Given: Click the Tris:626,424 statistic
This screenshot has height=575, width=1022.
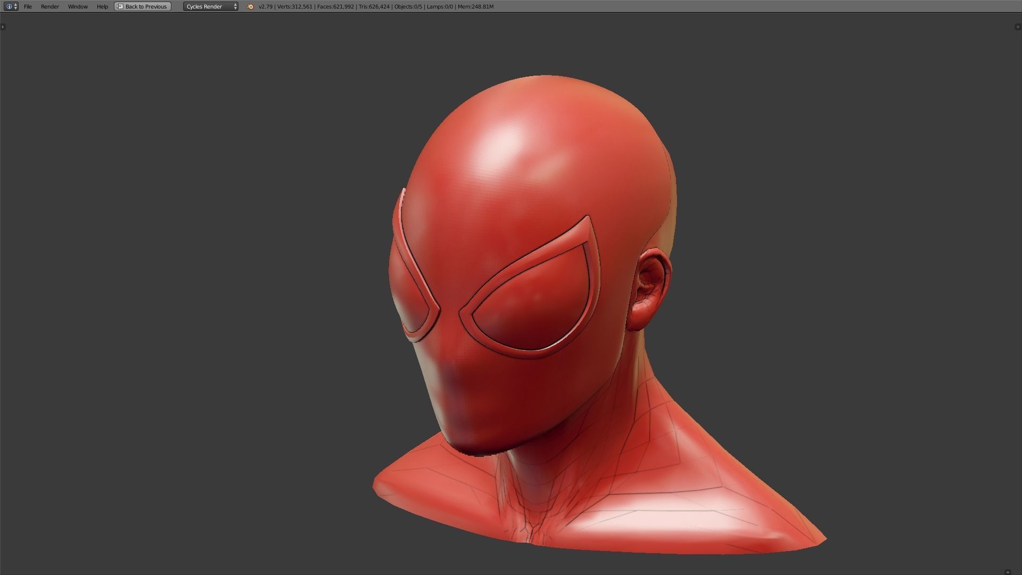Looking at the screenshot, I should coord(374,6).
